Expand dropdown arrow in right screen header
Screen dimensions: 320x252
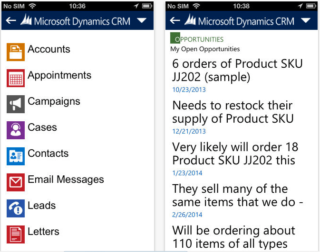306,20
